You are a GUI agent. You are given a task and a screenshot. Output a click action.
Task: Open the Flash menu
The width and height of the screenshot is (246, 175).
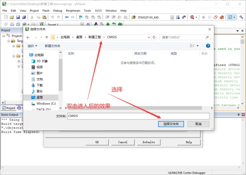pyautogui.click(x=46, y=11)
